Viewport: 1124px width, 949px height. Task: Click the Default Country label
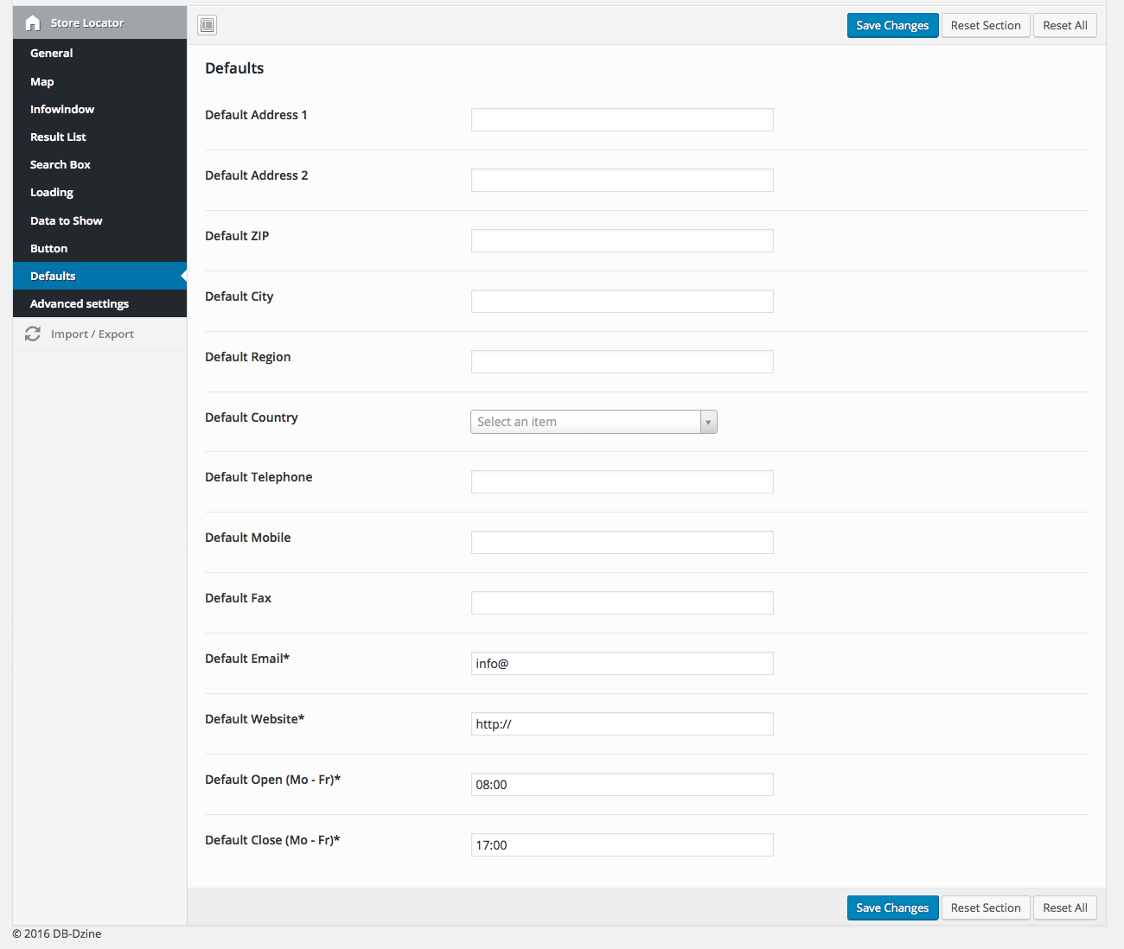click(x=252, y=417)
